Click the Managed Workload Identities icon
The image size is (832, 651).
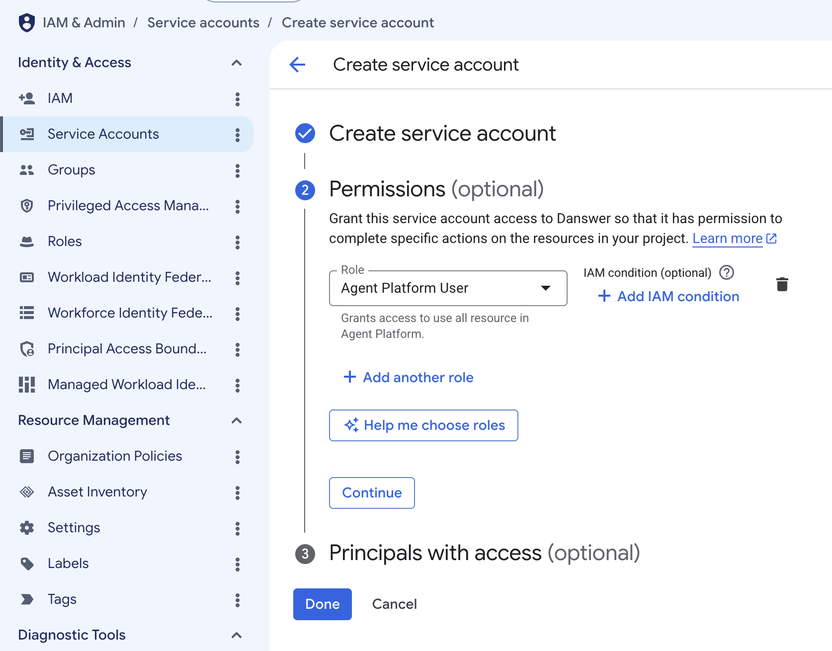(27, 385)
